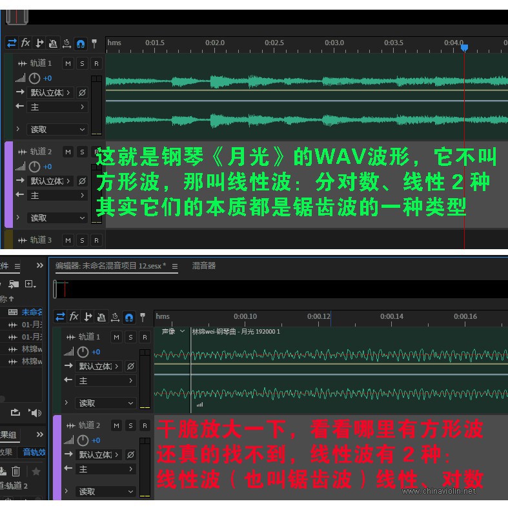Open 默认立体声 input dropdown of lower 轨道 1
Viewport: 508px width, 508px height.
[99, 367]
